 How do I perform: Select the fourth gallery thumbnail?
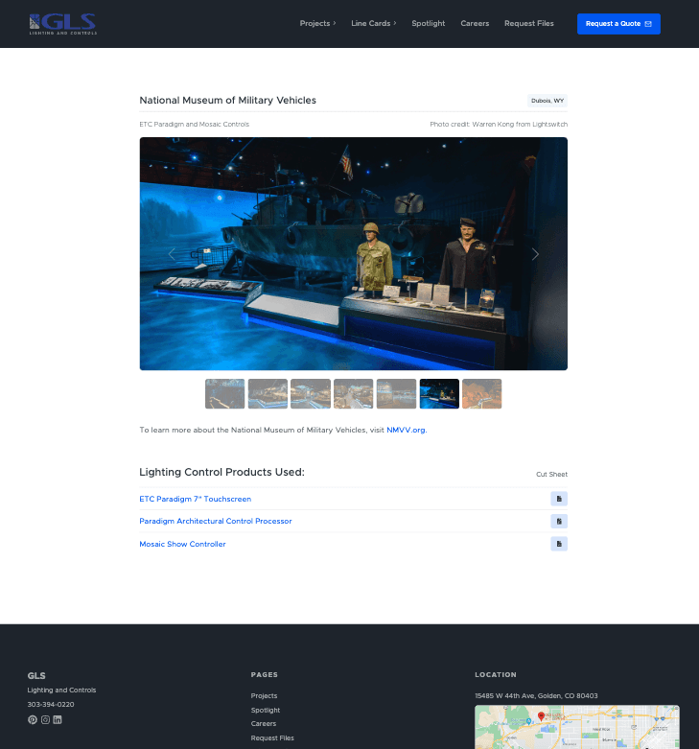(x=353, y=393)
